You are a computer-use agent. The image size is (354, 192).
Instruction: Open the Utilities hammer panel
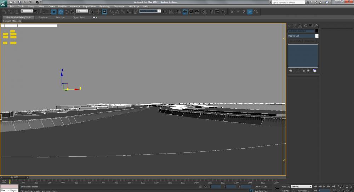tap(316, 26)
